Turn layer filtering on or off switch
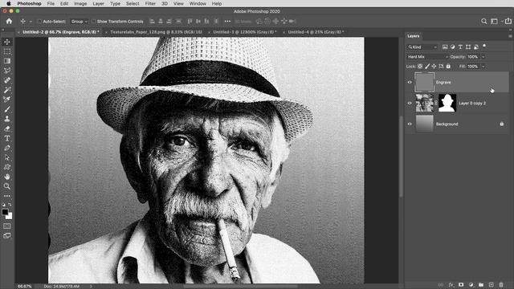Viewport: 514px width, 289px height. pos(484,46)
